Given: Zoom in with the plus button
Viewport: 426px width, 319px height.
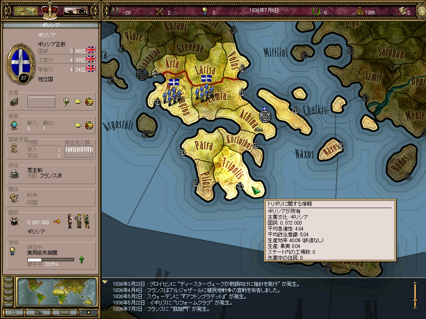Looking at the screenshot, I should click(88, 312).
